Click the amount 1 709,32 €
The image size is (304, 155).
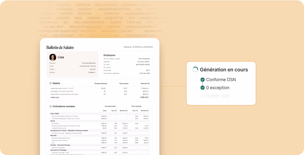pos(145,88)
